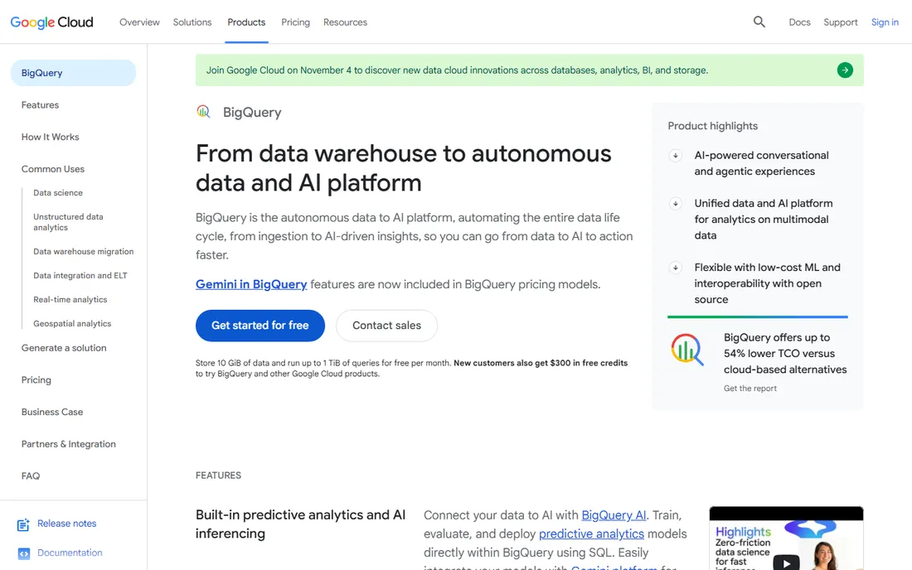The image size is (912, 570).
Task: Click BigQuery offers 54% lower TCO text
Action: coord(785,353)
